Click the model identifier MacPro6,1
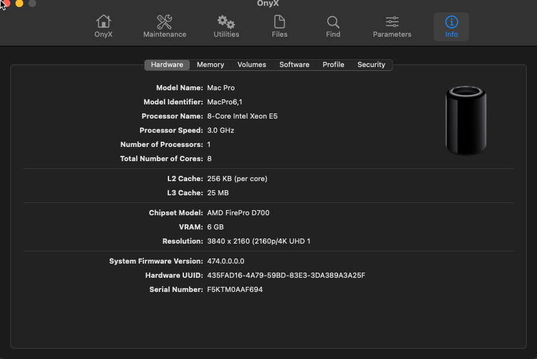This screenshot has height=359, width=537. coord(225,102)
